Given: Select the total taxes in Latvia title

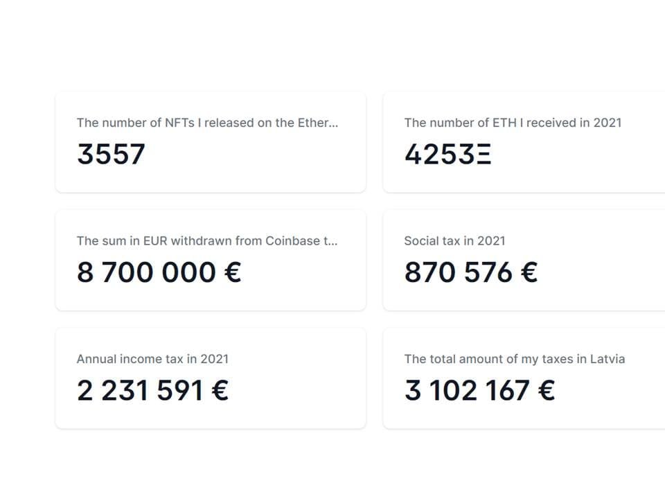Looking at the screenshot, I should pos(515,359).
